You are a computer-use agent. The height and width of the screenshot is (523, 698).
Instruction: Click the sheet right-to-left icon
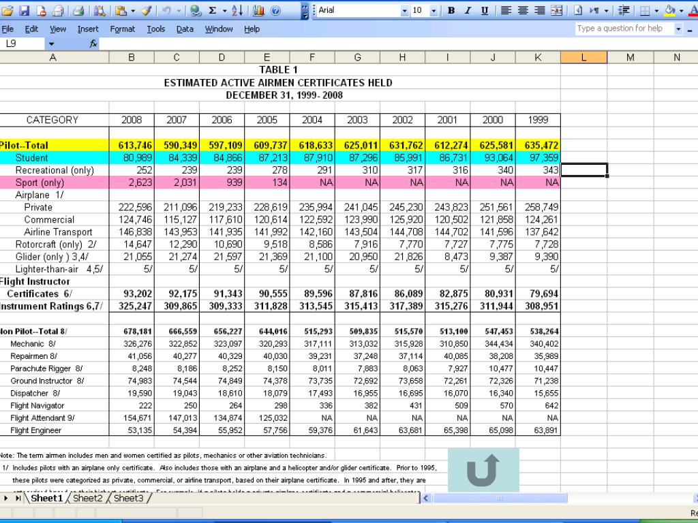coord(578,10)
